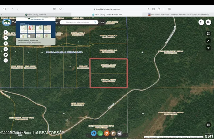The height and width of the screenshot is (139, 214).
Task: Zoom out of the parcel map
Action: tap(6, 38)
